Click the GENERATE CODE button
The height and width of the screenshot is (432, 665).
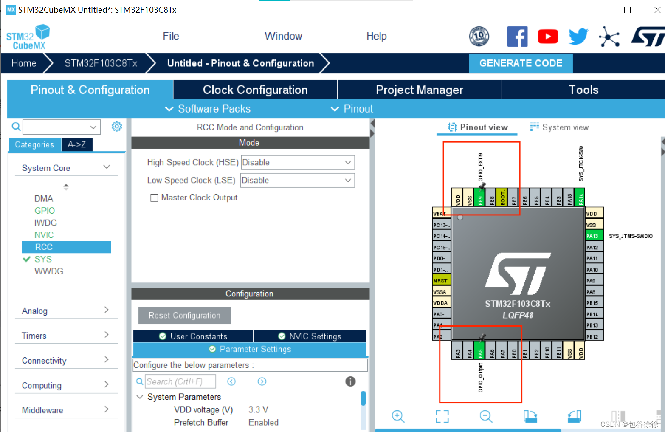click(x=521, y=63)
